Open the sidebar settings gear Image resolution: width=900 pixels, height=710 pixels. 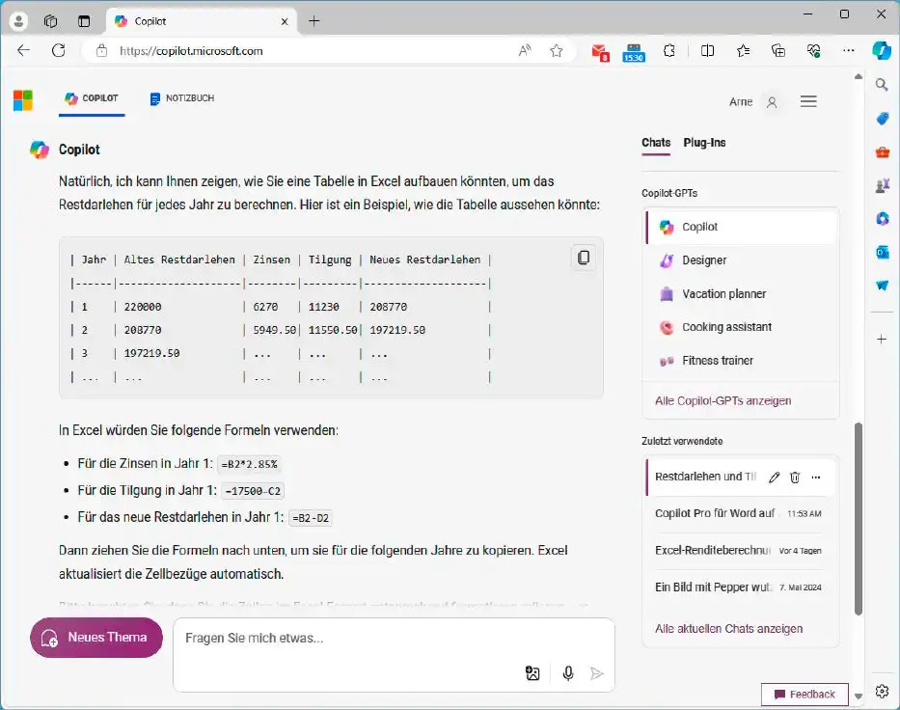point(883,692)
